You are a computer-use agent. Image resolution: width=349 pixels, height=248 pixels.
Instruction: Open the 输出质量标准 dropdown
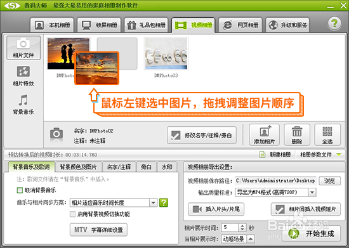point(275,192)
